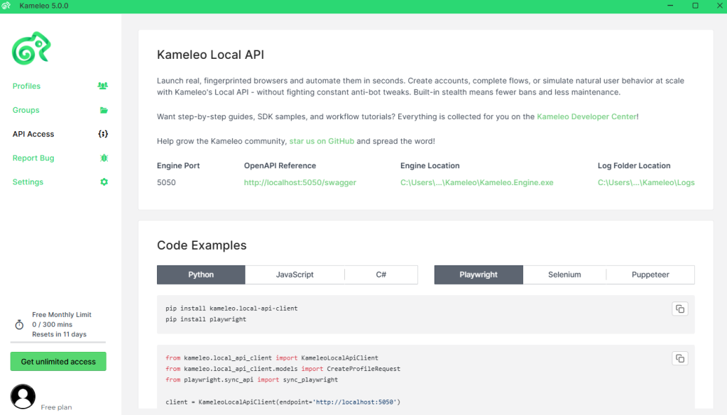Click Get unlimited access button

(58, 362)
